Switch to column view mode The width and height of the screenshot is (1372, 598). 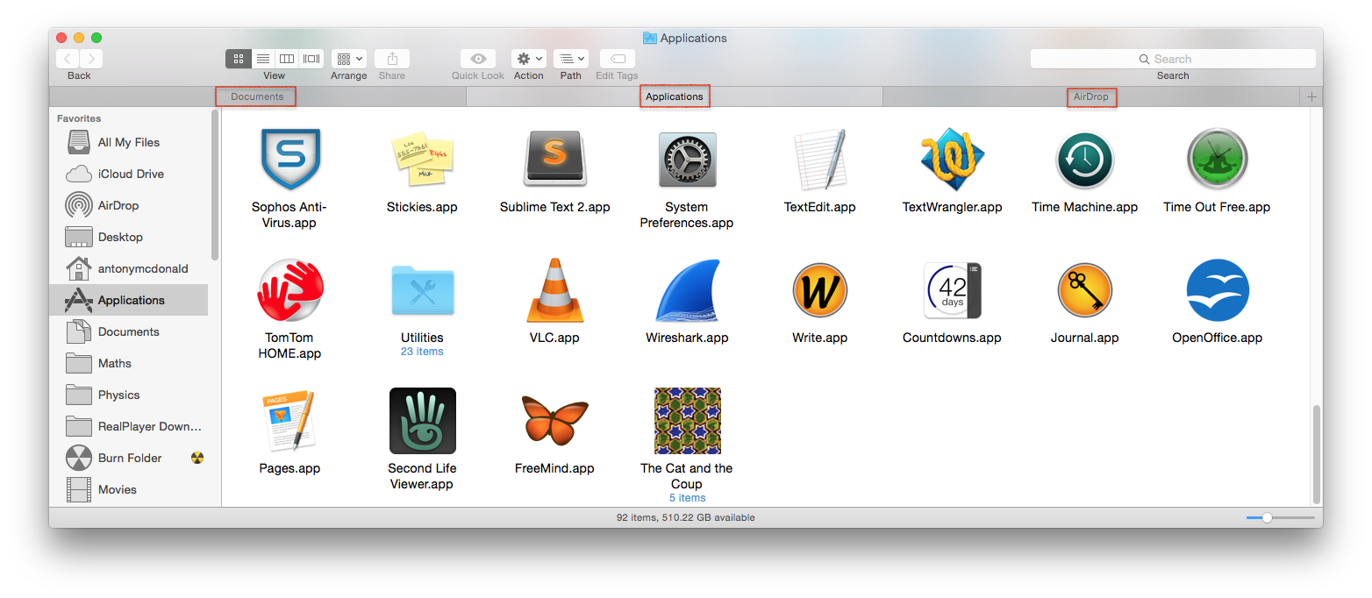coord(286,59)
